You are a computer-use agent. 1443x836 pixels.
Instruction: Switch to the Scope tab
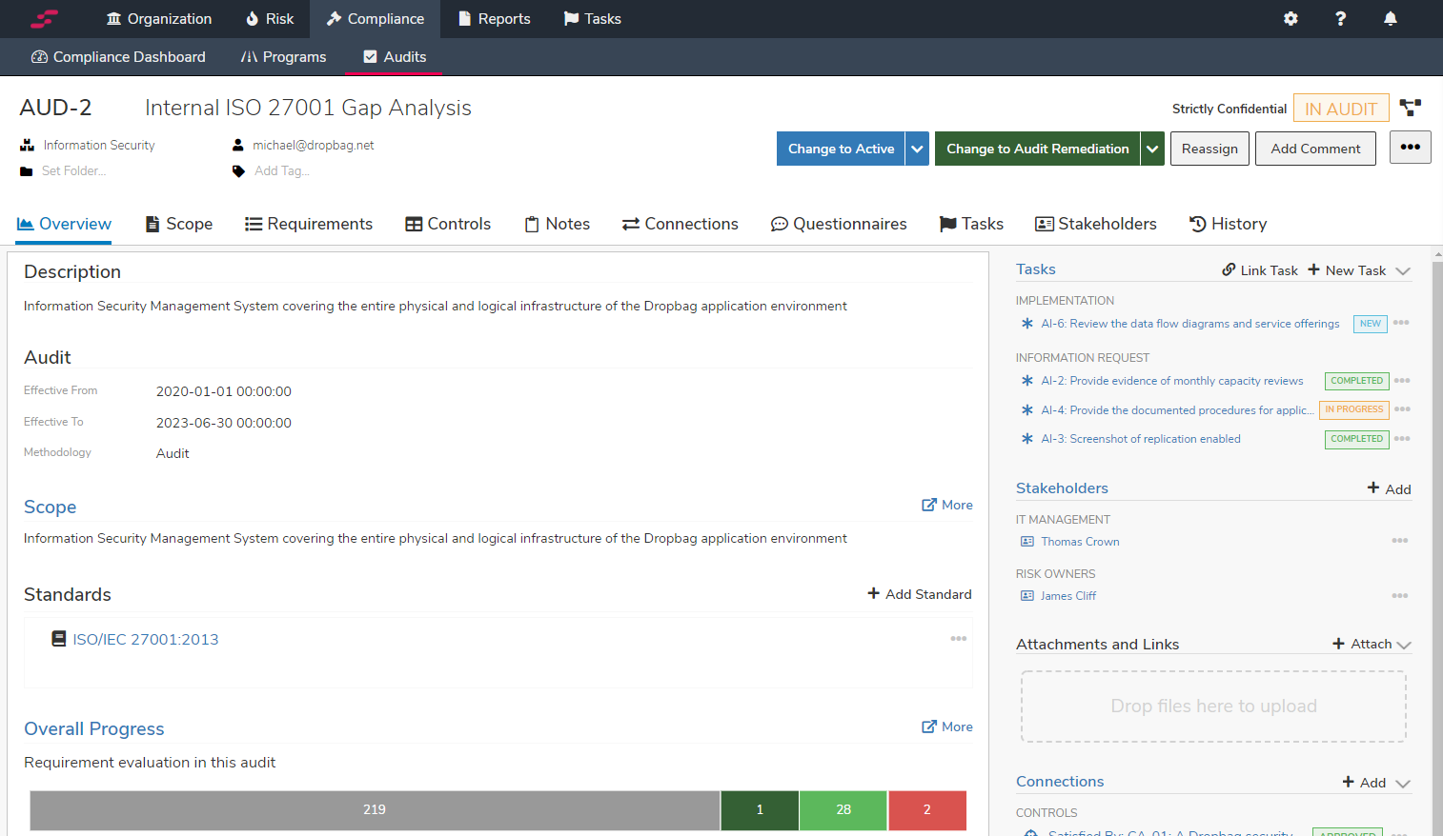tap(179, 224)
